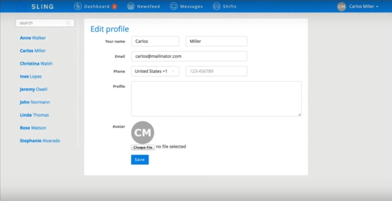Select Stephanie Alvarado from the sidebar
Image resolution: width=392 pixels, height=201 pixels.
tap(40, 140)
